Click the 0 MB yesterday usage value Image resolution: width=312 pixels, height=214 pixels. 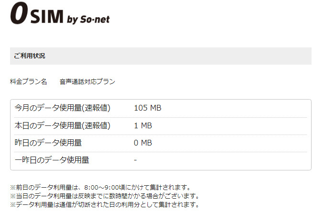(143, 143)
